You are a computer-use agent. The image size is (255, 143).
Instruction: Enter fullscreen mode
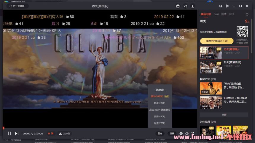tap(193, 134)
